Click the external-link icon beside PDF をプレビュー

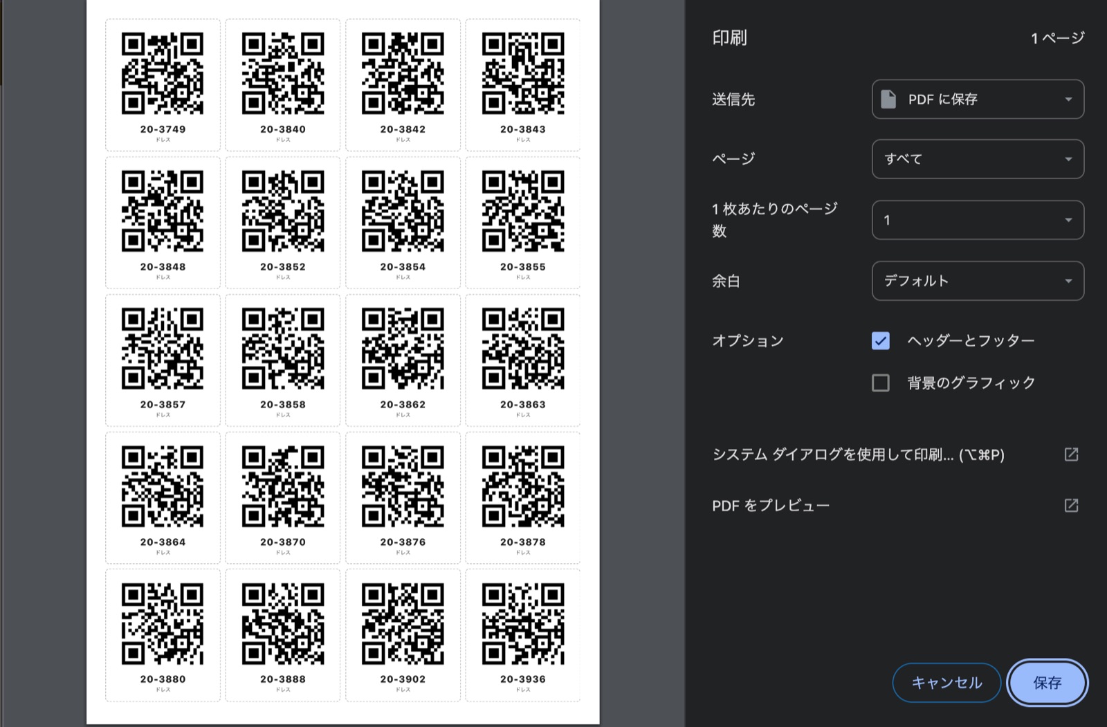[x=1071, y=506]
